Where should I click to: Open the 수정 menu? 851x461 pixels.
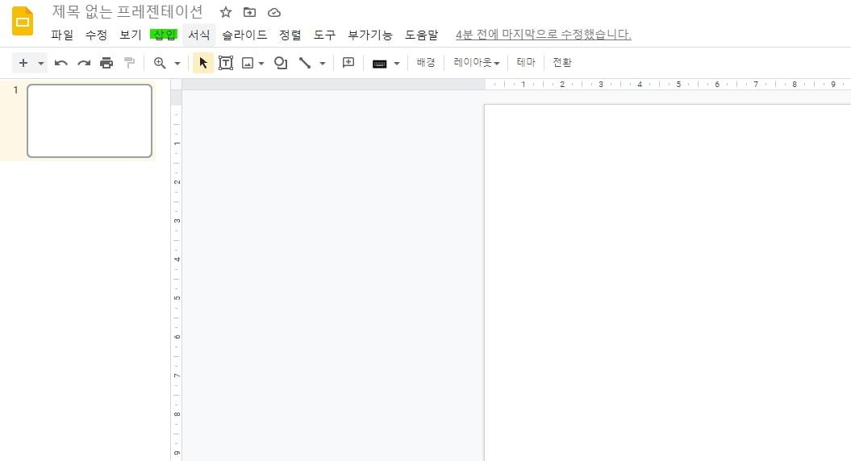point(96,35)
